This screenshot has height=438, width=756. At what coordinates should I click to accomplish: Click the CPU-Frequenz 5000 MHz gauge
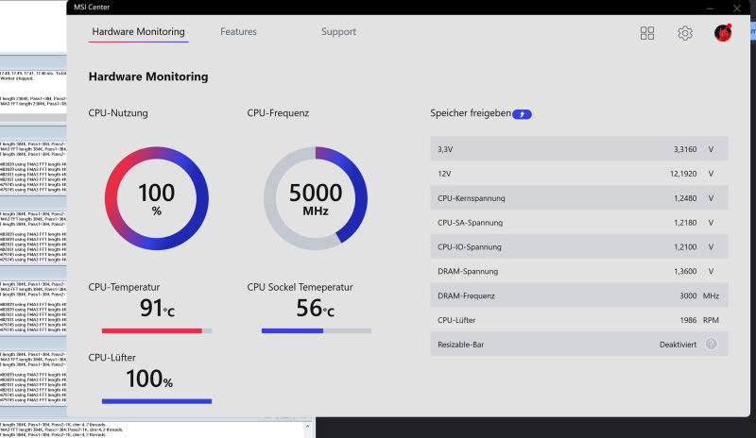[x=316, y=198]
